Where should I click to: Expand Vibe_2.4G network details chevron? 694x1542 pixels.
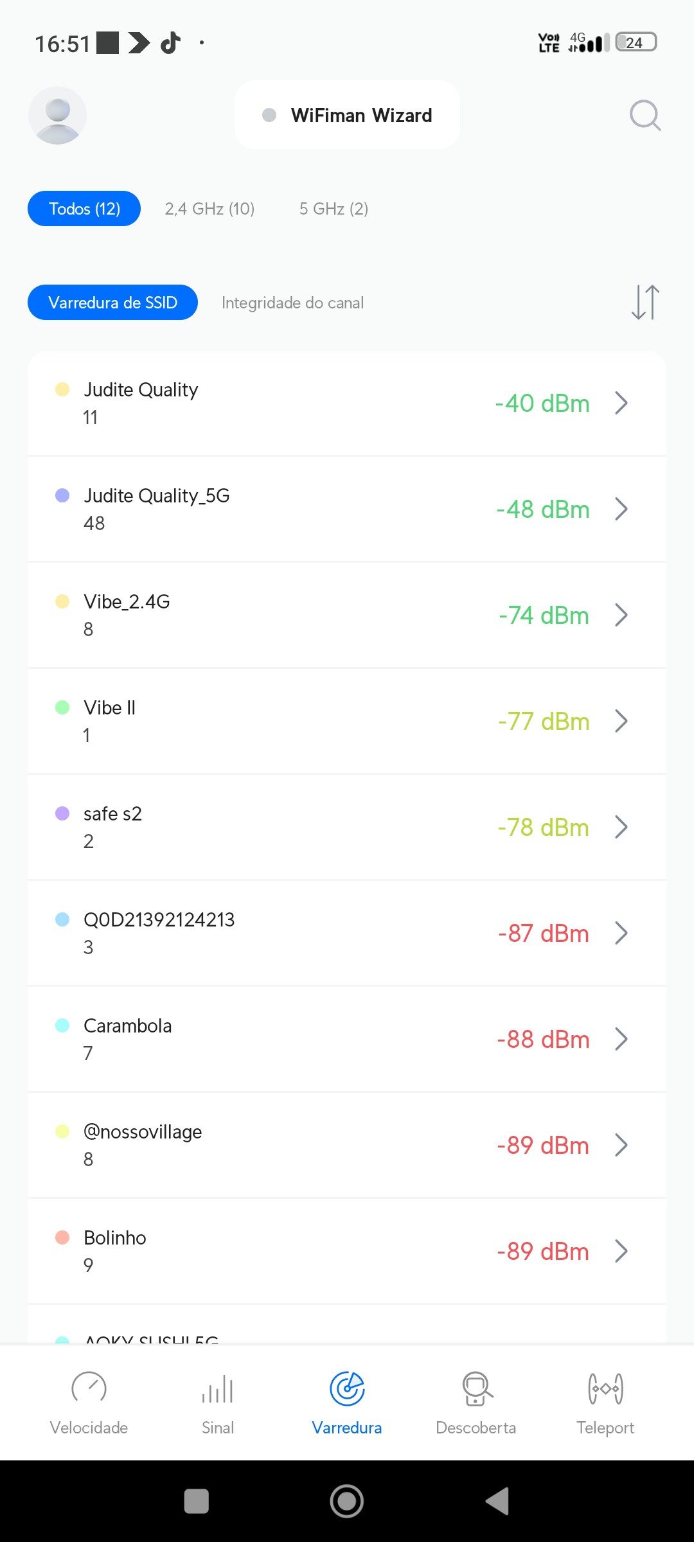[x=621, y=616]
